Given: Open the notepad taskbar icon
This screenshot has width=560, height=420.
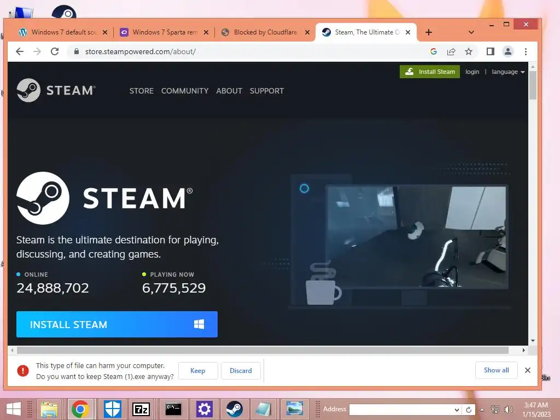Looking at the screenshot, I should pyautogui.click(x=264, y=409).
